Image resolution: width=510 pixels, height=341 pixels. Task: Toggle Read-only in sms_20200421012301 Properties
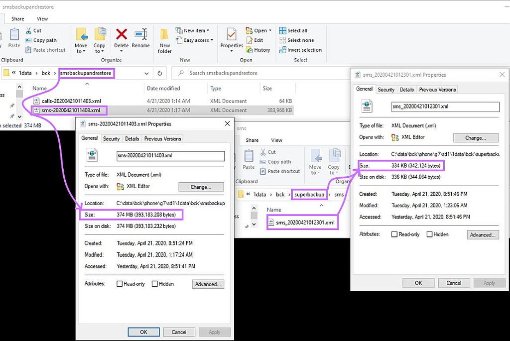[405, 234]
